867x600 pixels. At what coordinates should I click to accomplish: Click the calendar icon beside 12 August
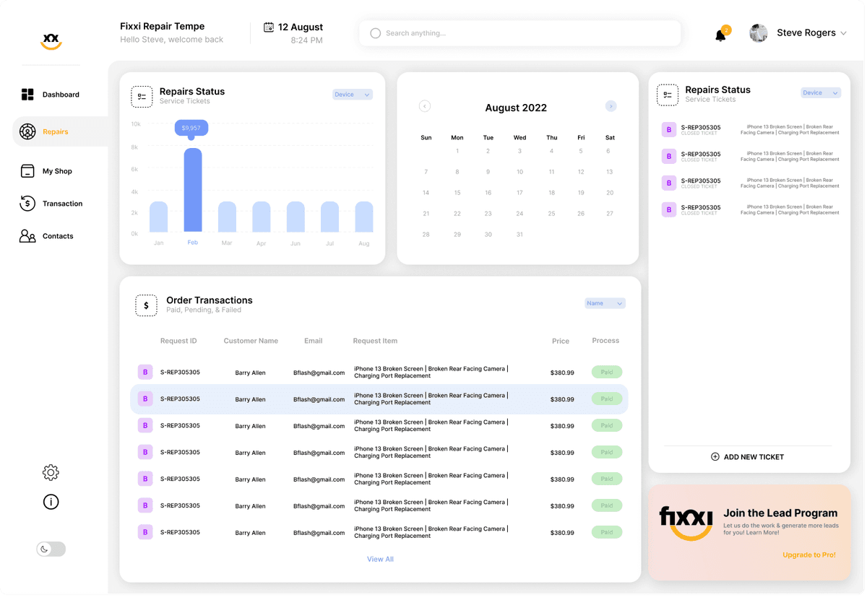[x=268, y=26]
